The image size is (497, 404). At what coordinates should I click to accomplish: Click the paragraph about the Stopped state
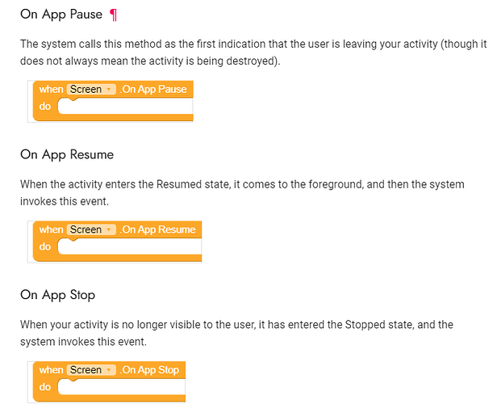(236, 332)
